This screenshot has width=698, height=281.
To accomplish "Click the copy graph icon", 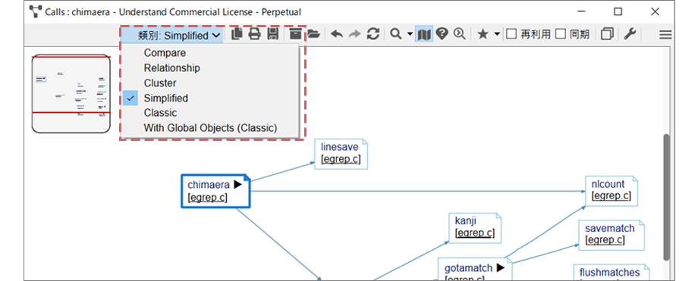I will (x=237, y=34).
